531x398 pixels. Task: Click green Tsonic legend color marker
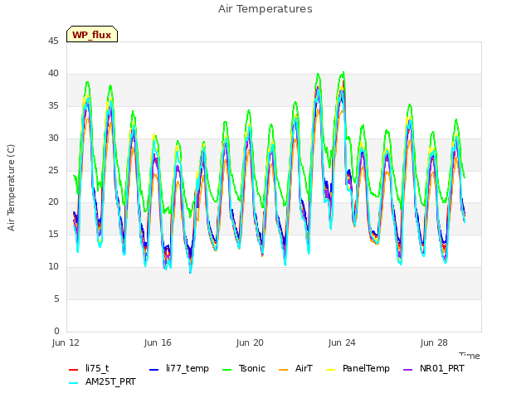(x=227, y=370)
